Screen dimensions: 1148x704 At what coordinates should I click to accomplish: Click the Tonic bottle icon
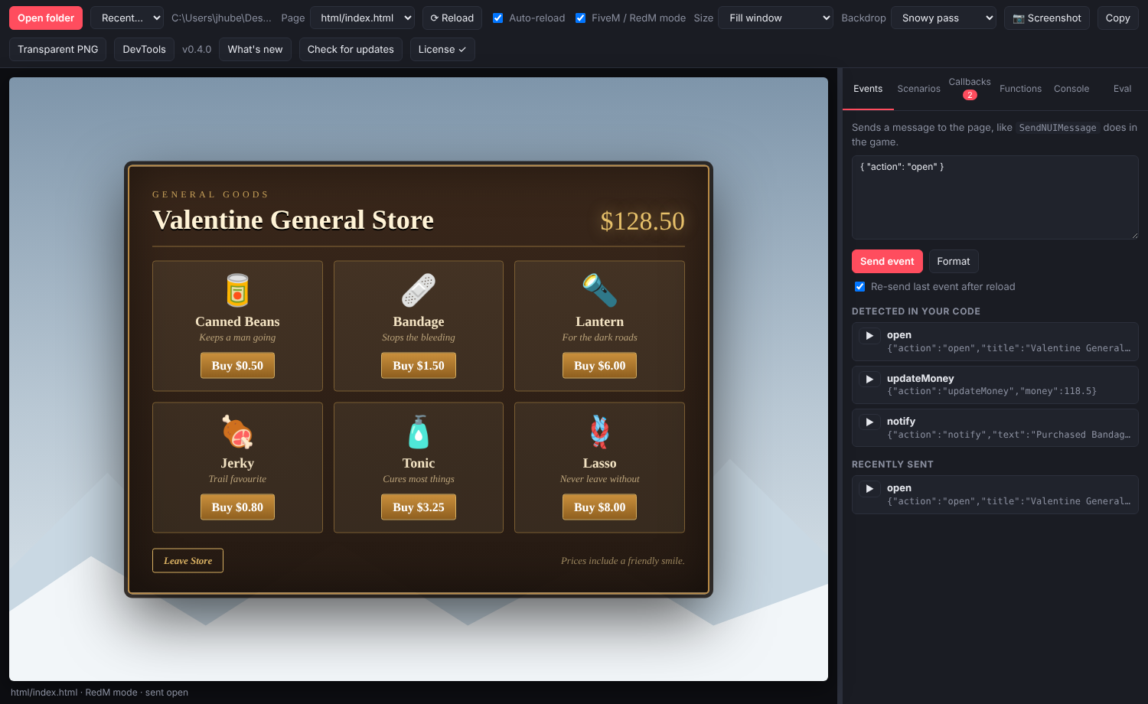419,432
